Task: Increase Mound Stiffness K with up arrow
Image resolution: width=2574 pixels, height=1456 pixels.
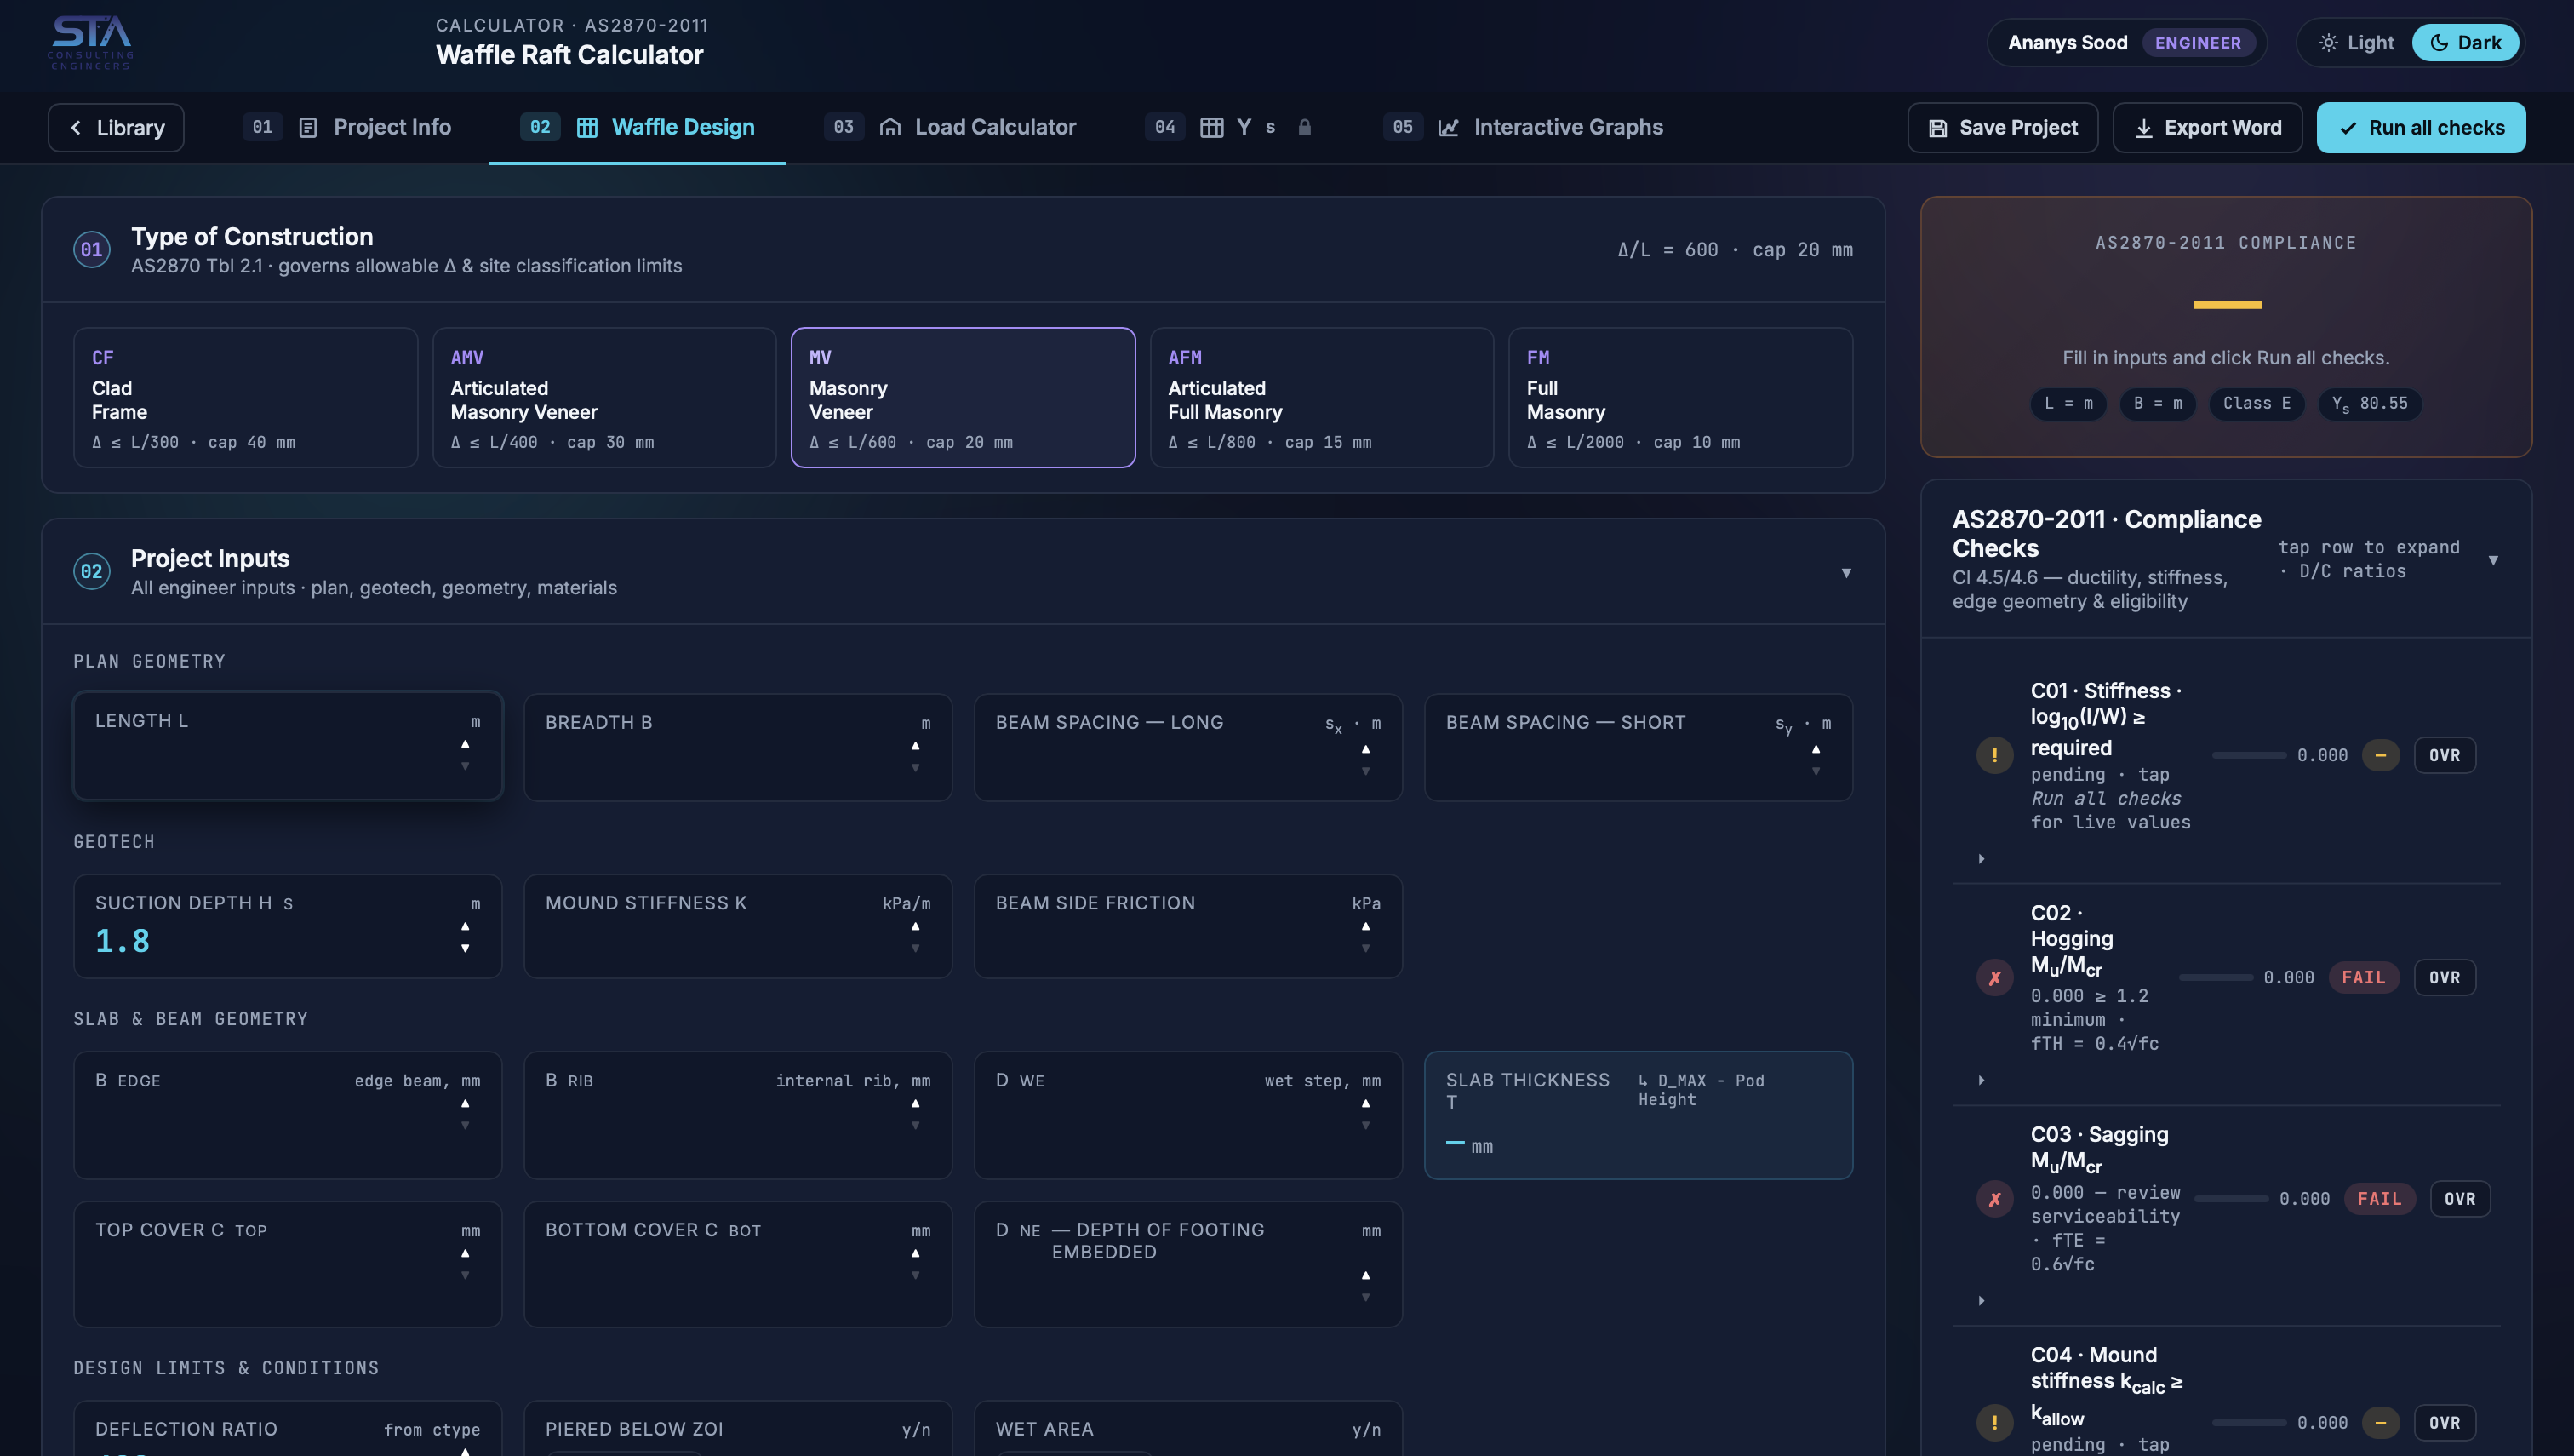Action: pyautogui.click(x=915, y=926)
